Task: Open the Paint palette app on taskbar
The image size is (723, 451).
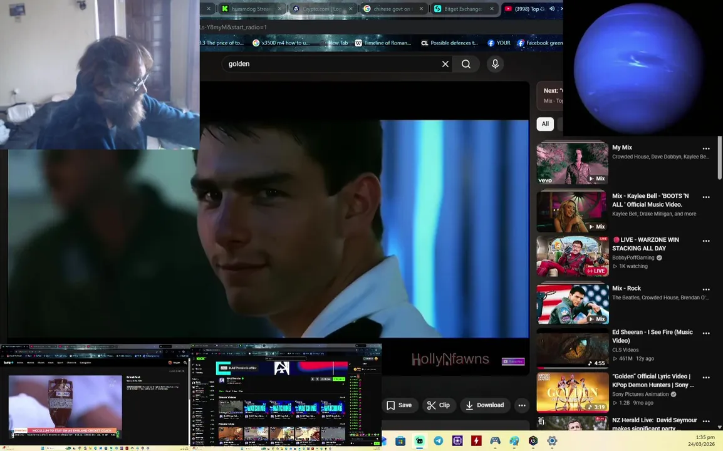Action: [x=514, y=441]
